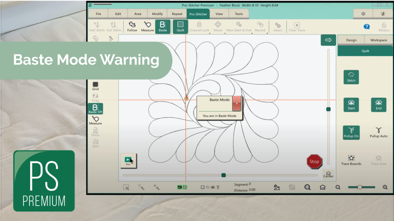
Task: Set the End point icon
Action: point(379,105)
